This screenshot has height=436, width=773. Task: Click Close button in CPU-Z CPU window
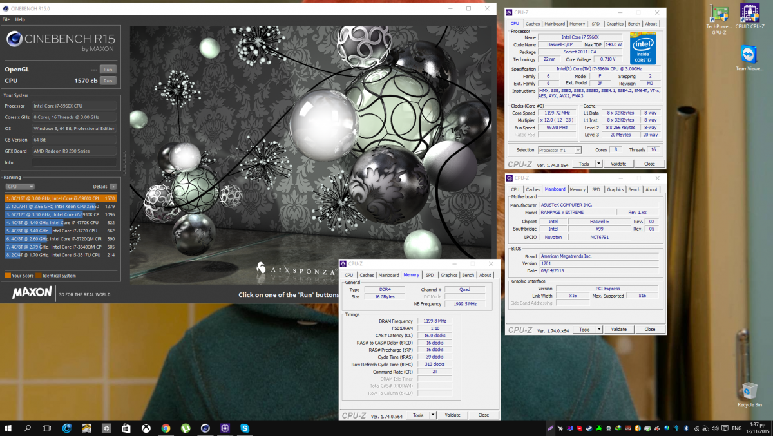tap(649, 164)
